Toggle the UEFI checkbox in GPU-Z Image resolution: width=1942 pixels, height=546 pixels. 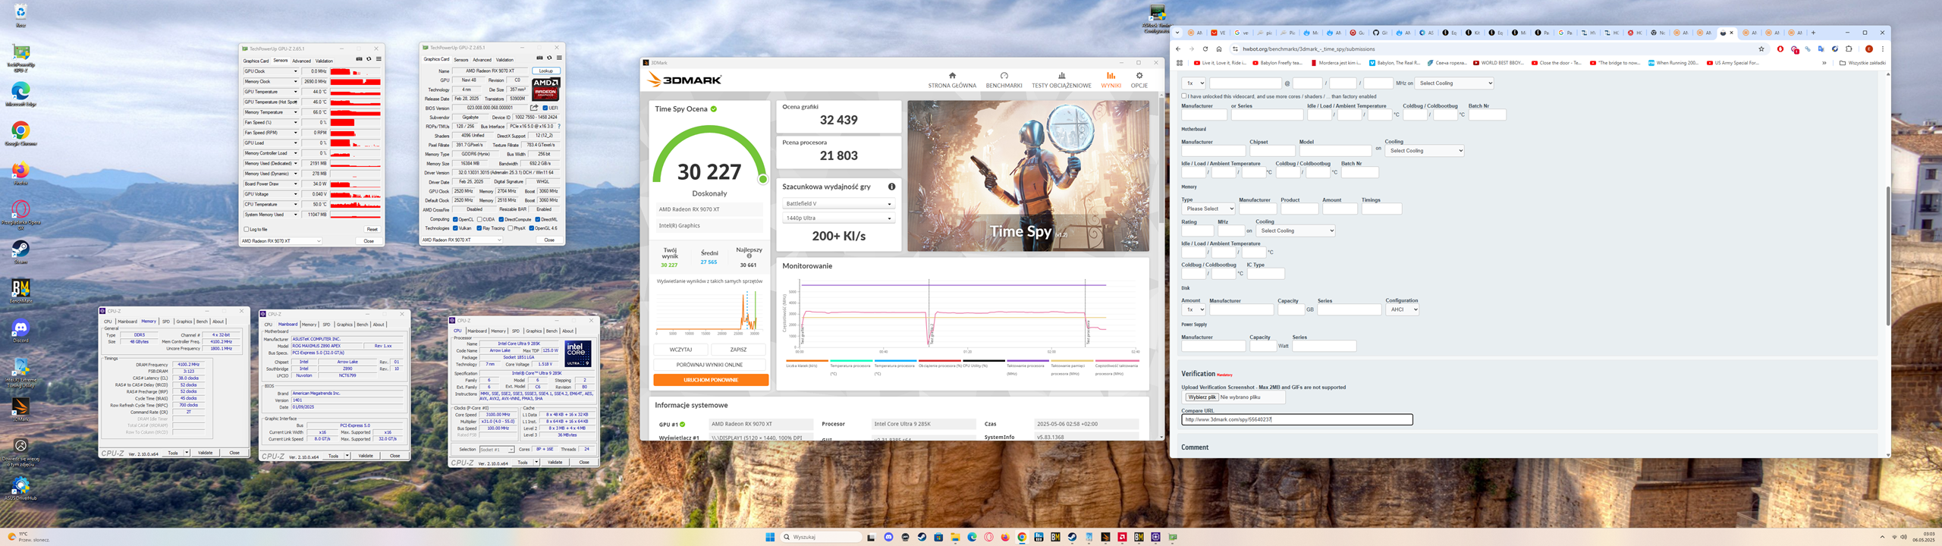pyautogui.click(x=545, y=108)
